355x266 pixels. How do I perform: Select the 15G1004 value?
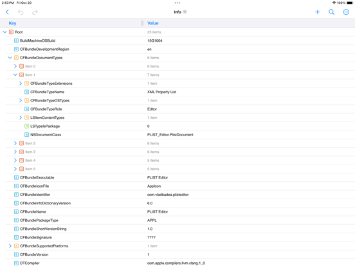pyautogui.click(x=154, y=40)
